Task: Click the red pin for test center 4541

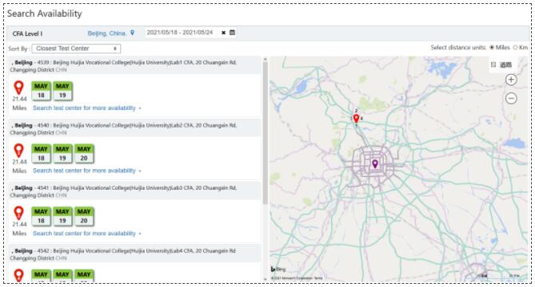Action: (x=18, y=213)
